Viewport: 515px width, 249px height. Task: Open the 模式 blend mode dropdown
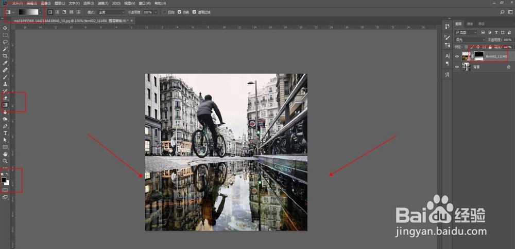pos(111,12)
